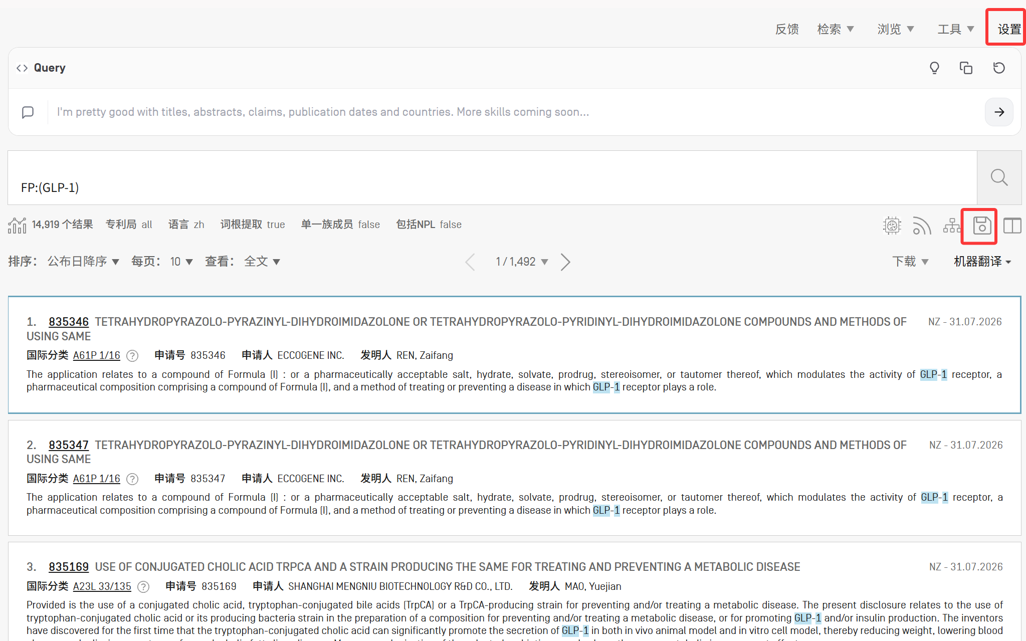Viewport: 1026px width, 641px height.
Task: Open A61P 1/16 classification in result 835346
Action: pos(97,355)
